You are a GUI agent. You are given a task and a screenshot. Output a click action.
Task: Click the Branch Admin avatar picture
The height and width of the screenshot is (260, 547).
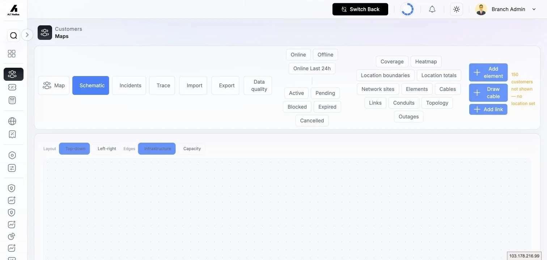click(481, 9)
